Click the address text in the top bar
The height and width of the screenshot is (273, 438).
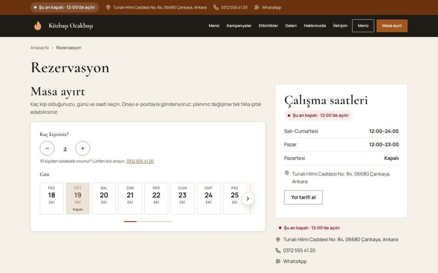(x=160, y=8)
